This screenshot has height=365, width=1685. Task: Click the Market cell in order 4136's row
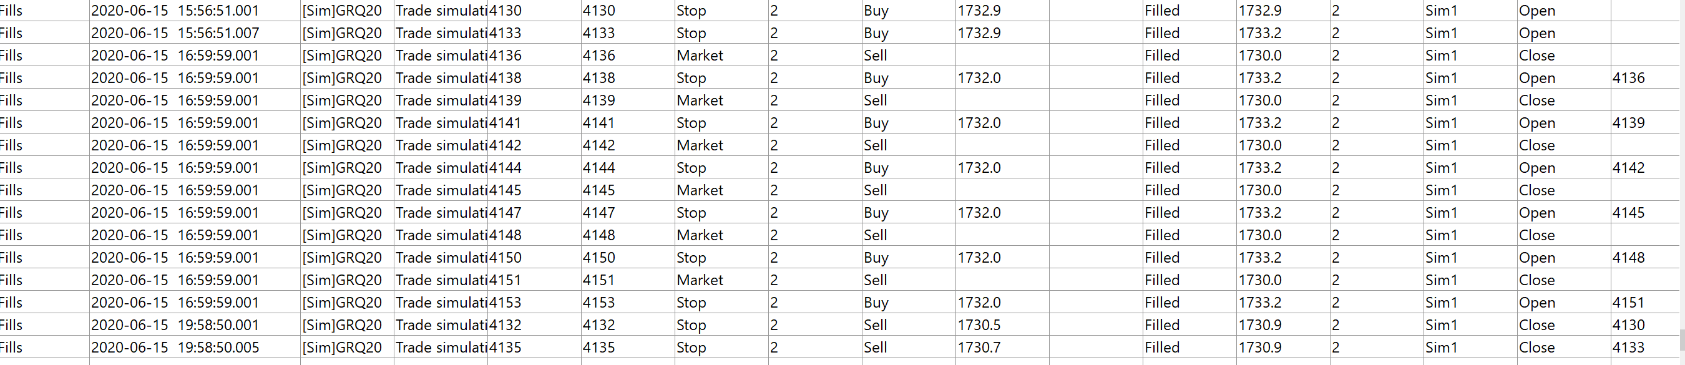tap(700, 56)
